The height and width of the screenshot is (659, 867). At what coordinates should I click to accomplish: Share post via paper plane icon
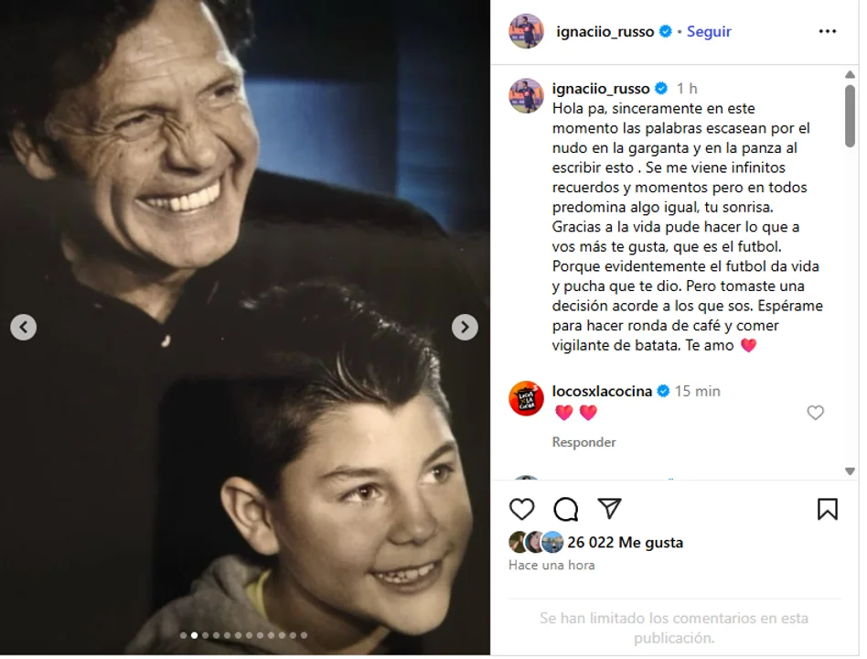(x=609, y=509)
